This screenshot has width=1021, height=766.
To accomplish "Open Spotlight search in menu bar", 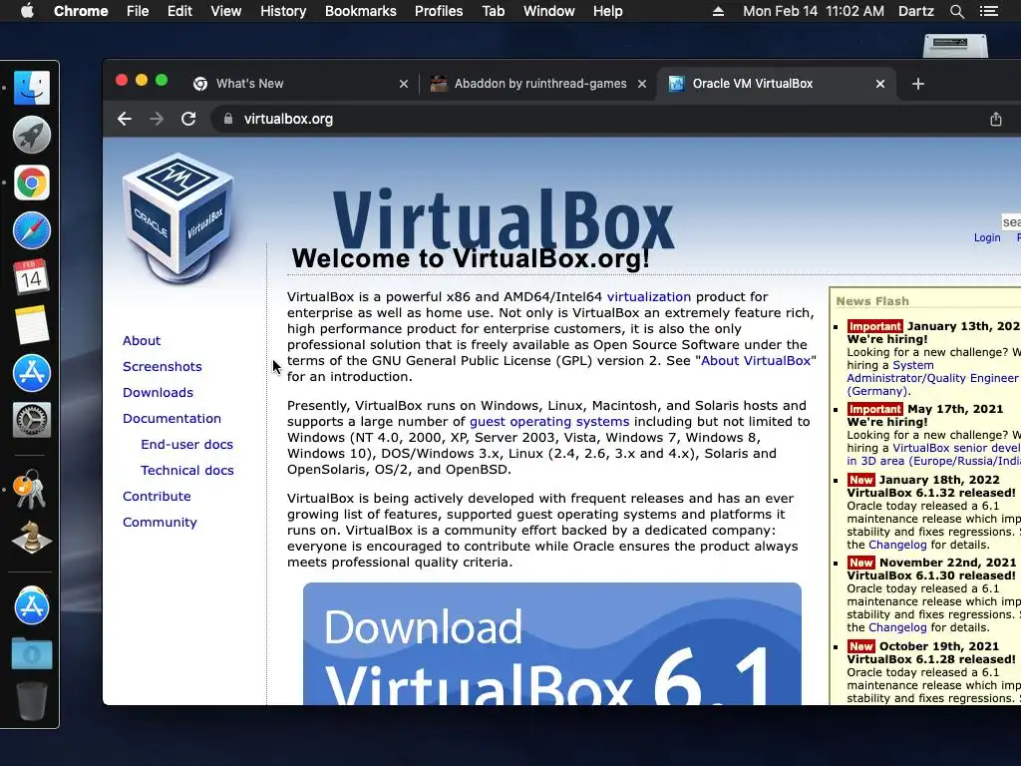I will coord(956,11).
